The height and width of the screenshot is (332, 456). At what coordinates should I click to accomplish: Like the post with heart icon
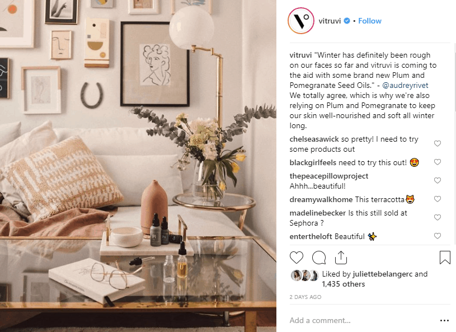(297, 258)
